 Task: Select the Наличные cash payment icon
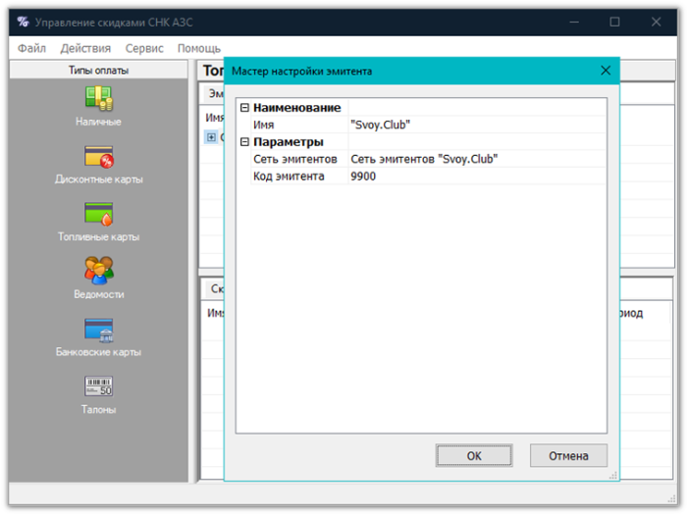click(98, 98)
